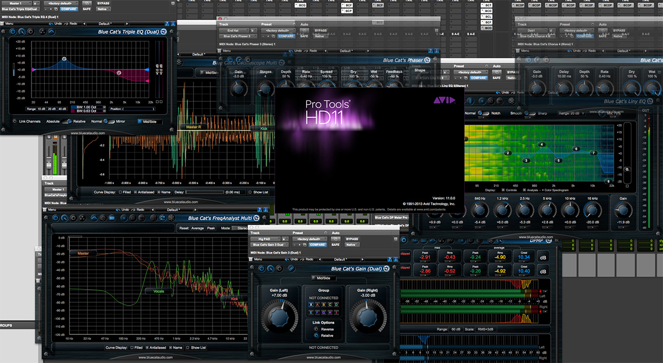Click the info icon in Gain plugin toolbar

pyautogui.click(x=395, y=259)
